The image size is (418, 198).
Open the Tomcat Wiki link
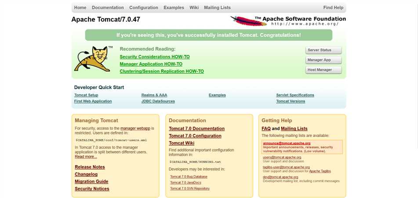tap(182, 143)
